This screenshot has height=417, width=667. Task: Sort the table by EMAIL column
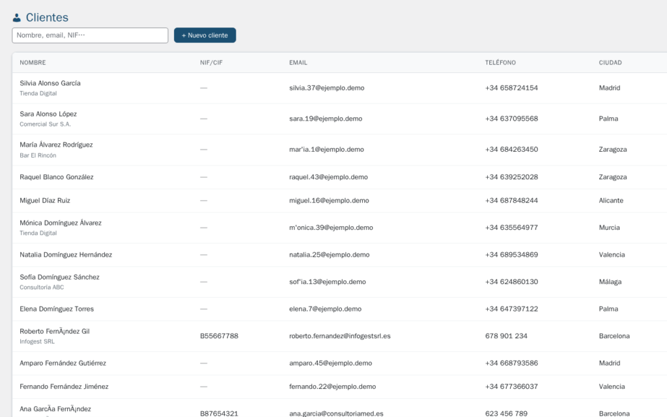[298, 63]
